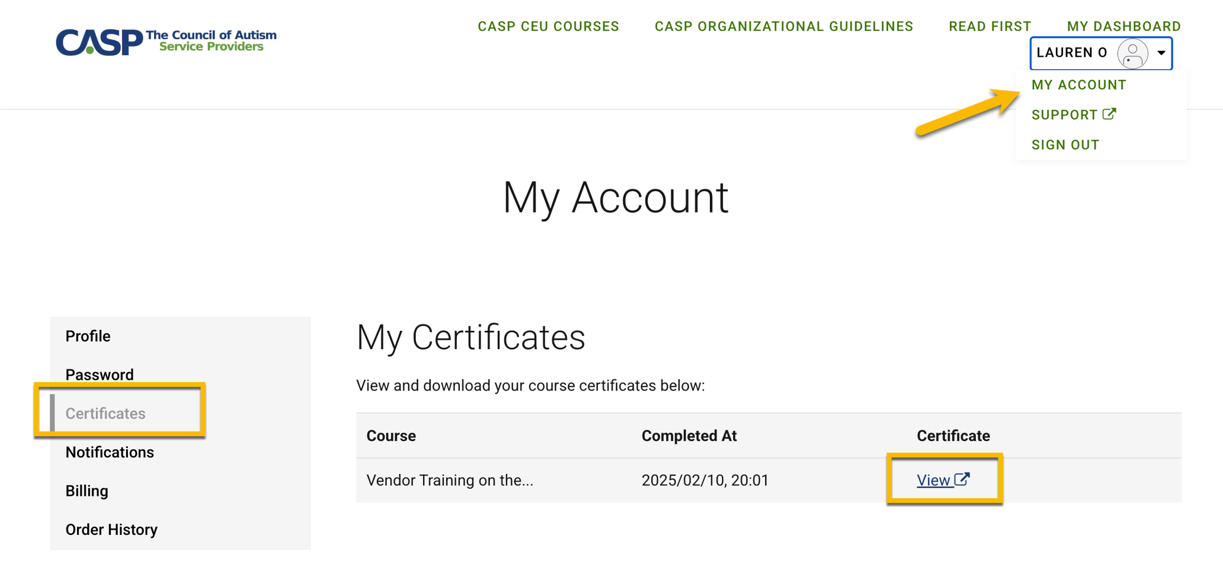Screen dimensions: 1223x561
Task: Open the Billing settings section
Action: [x=87, y=491]
